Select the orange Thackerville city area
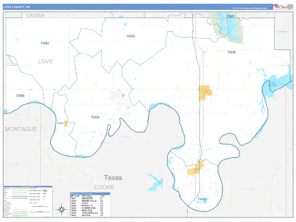 (196, 168)
